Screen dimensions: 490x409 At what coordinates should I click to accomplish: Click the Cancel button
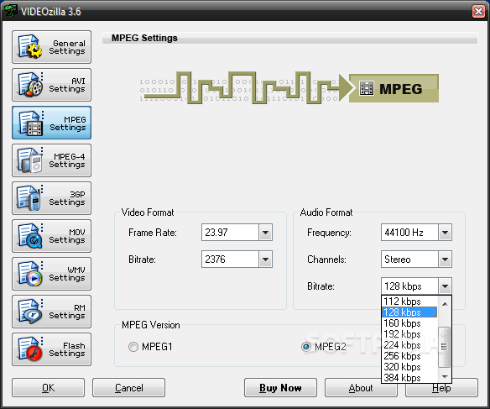(x=128, y=388)
